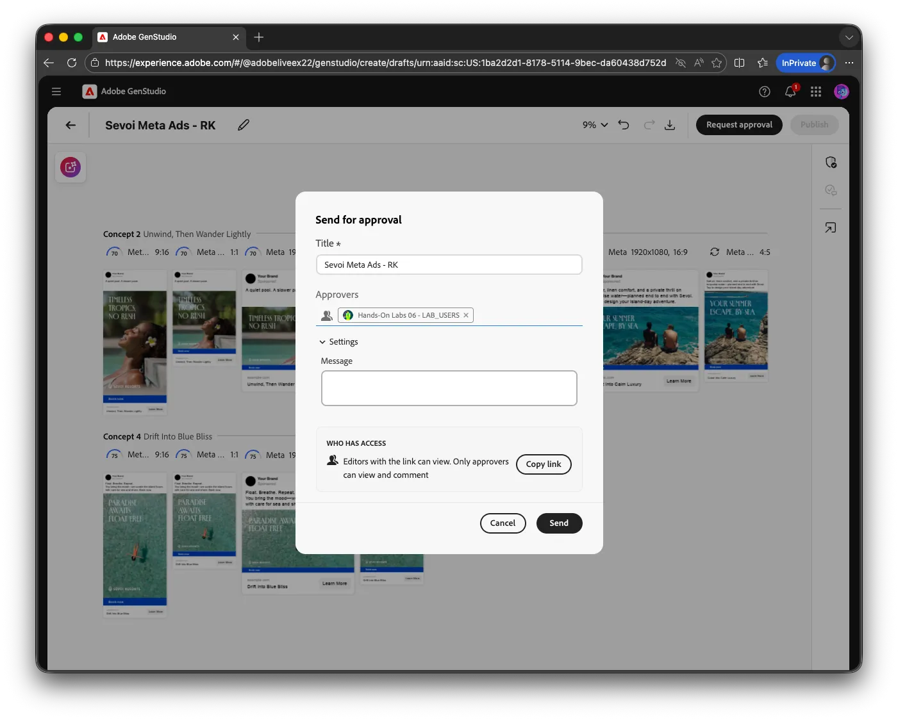Open the comments icon in right rail
The height and width of the screenshot is (720, 898).
(x=831, y=190)
